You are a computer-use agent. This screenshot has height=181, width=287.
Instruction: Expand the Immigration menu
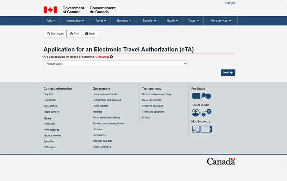pos(75,21)
